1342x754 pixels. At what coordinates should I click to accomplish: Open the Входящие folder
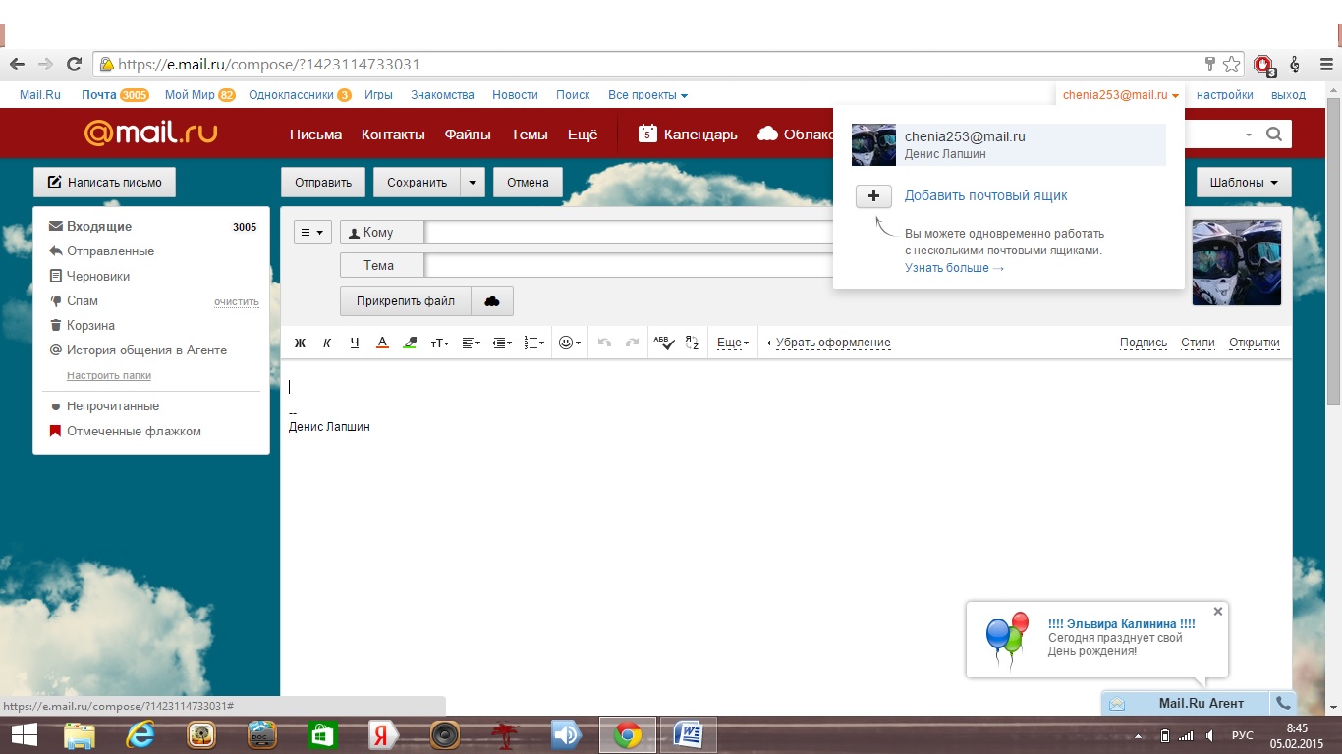[x=98, y=227]
